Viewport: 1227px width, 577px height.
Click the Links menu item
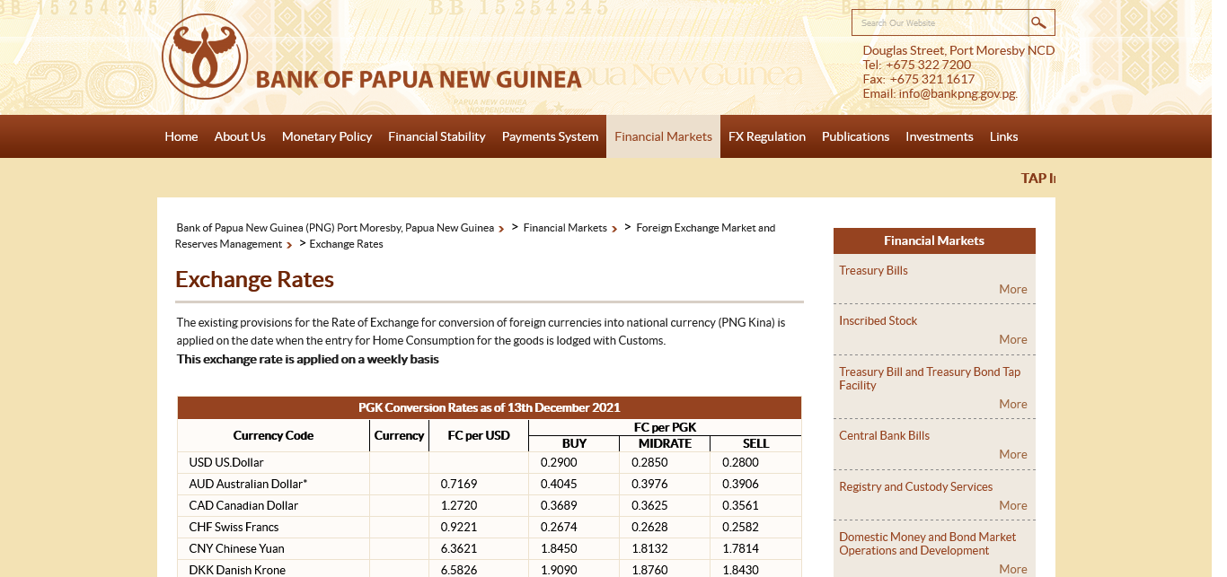pyautogui.click(x=1003, y=136)
